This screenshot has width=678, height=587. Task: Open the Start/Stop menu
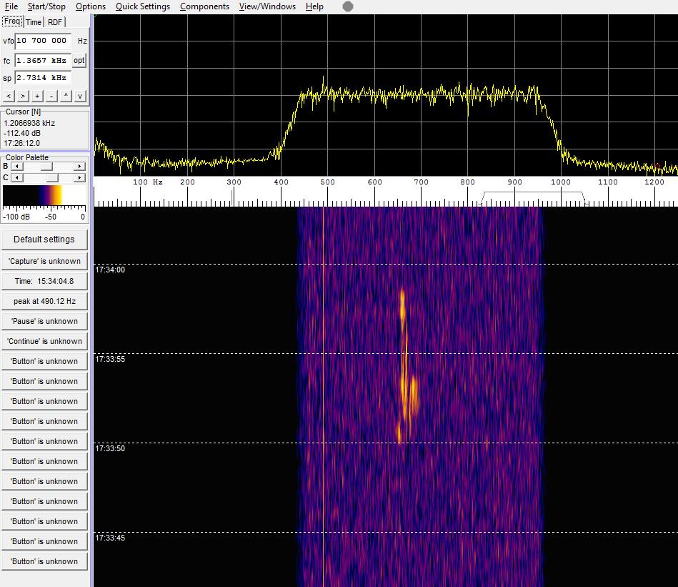(46, 6)
